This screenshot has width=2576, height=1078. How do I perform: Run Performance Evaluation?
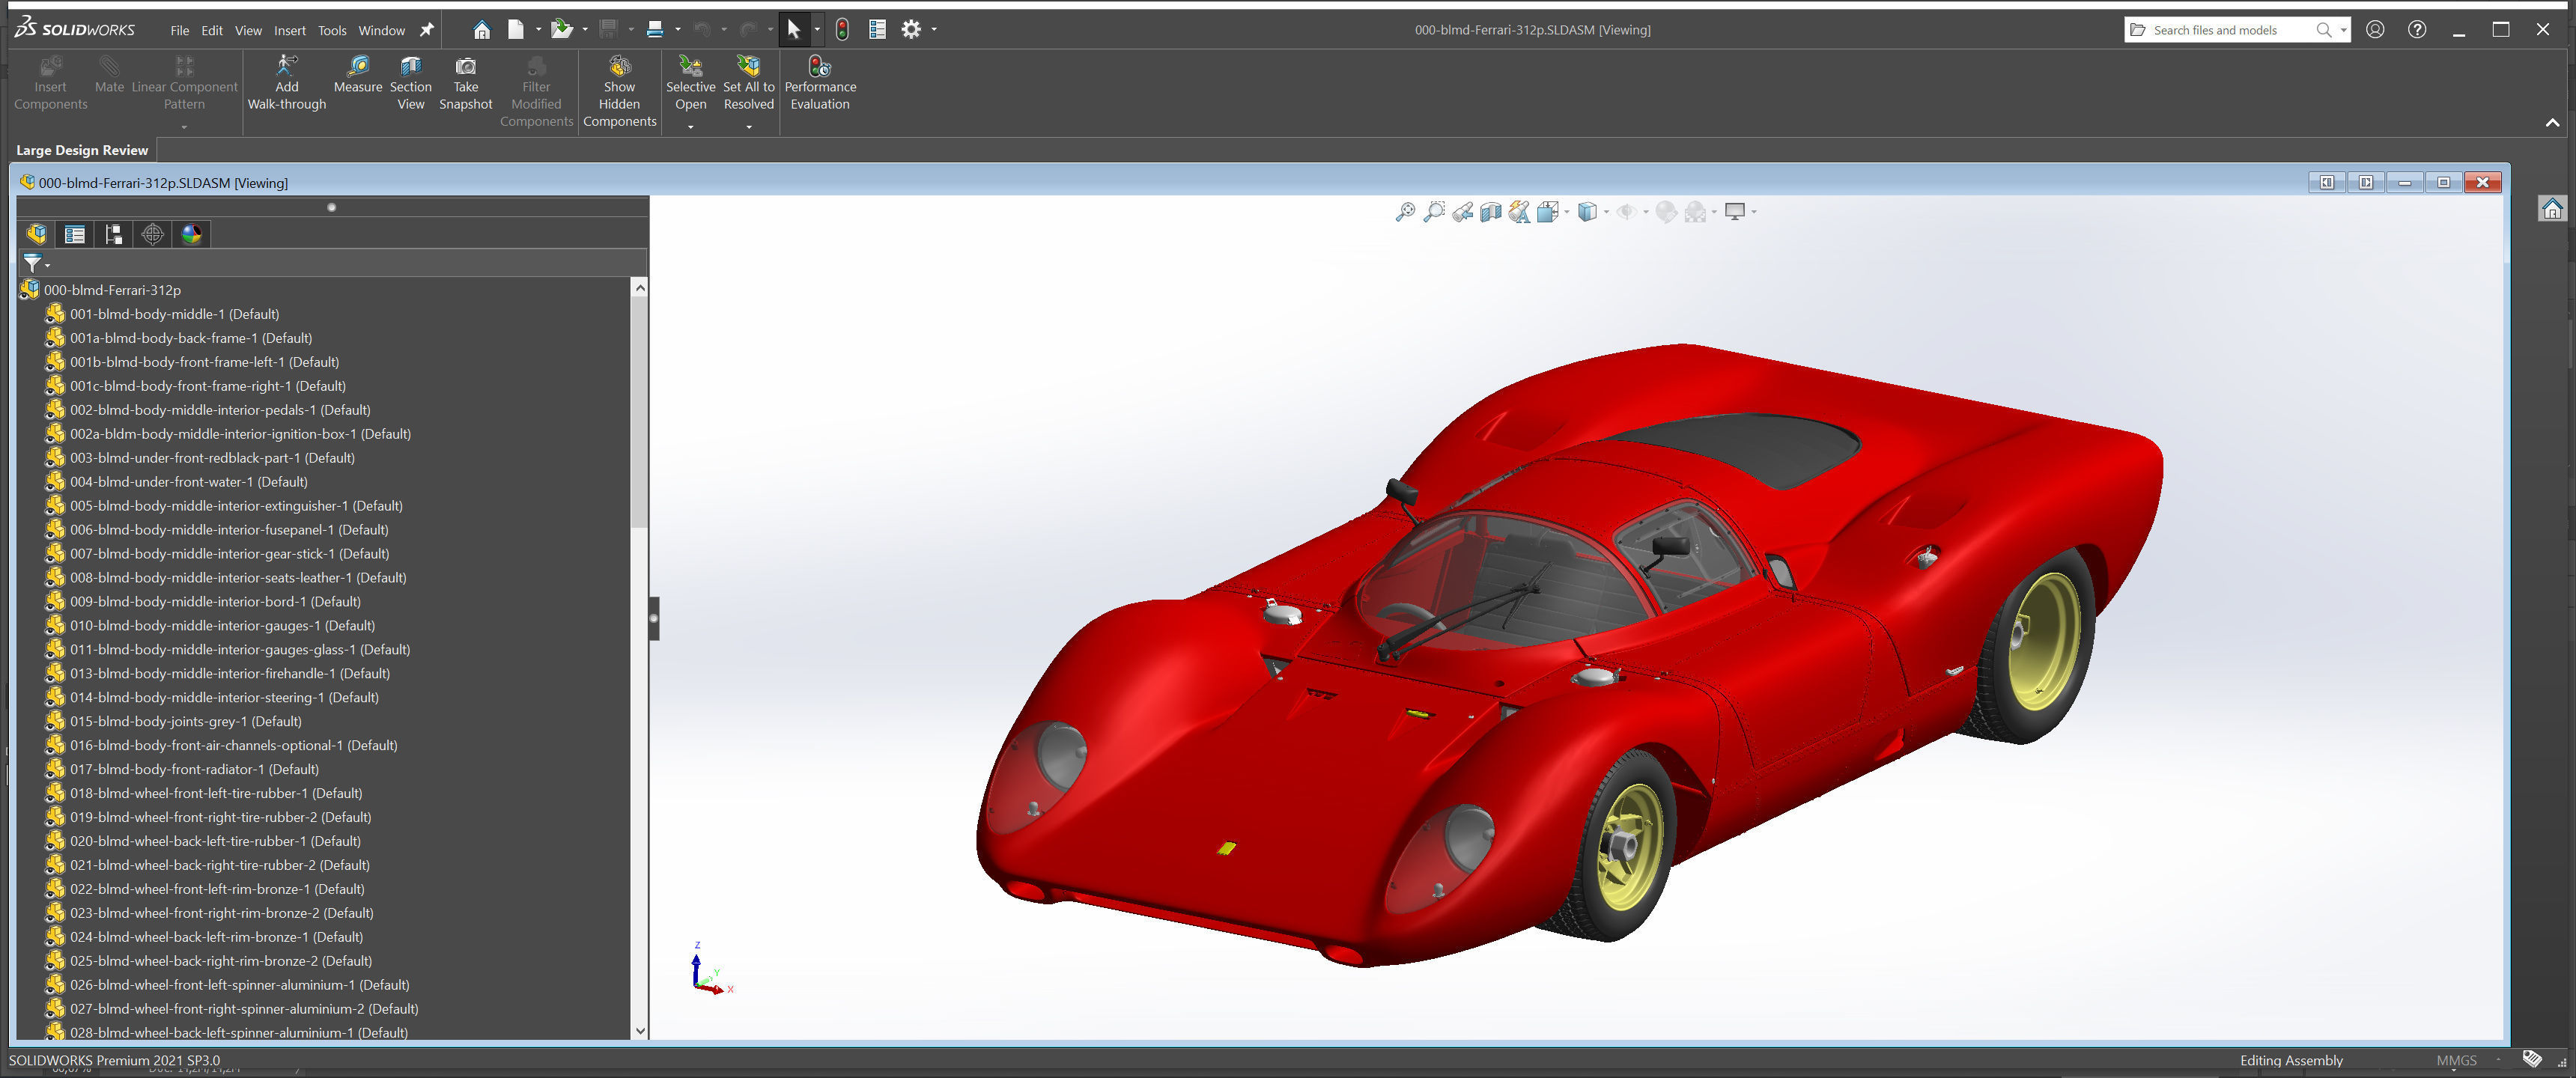(820, 83)
